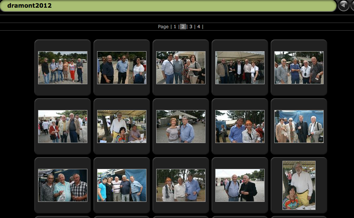Open thumbnail of two men, one in black jacket

pos(240,185)
